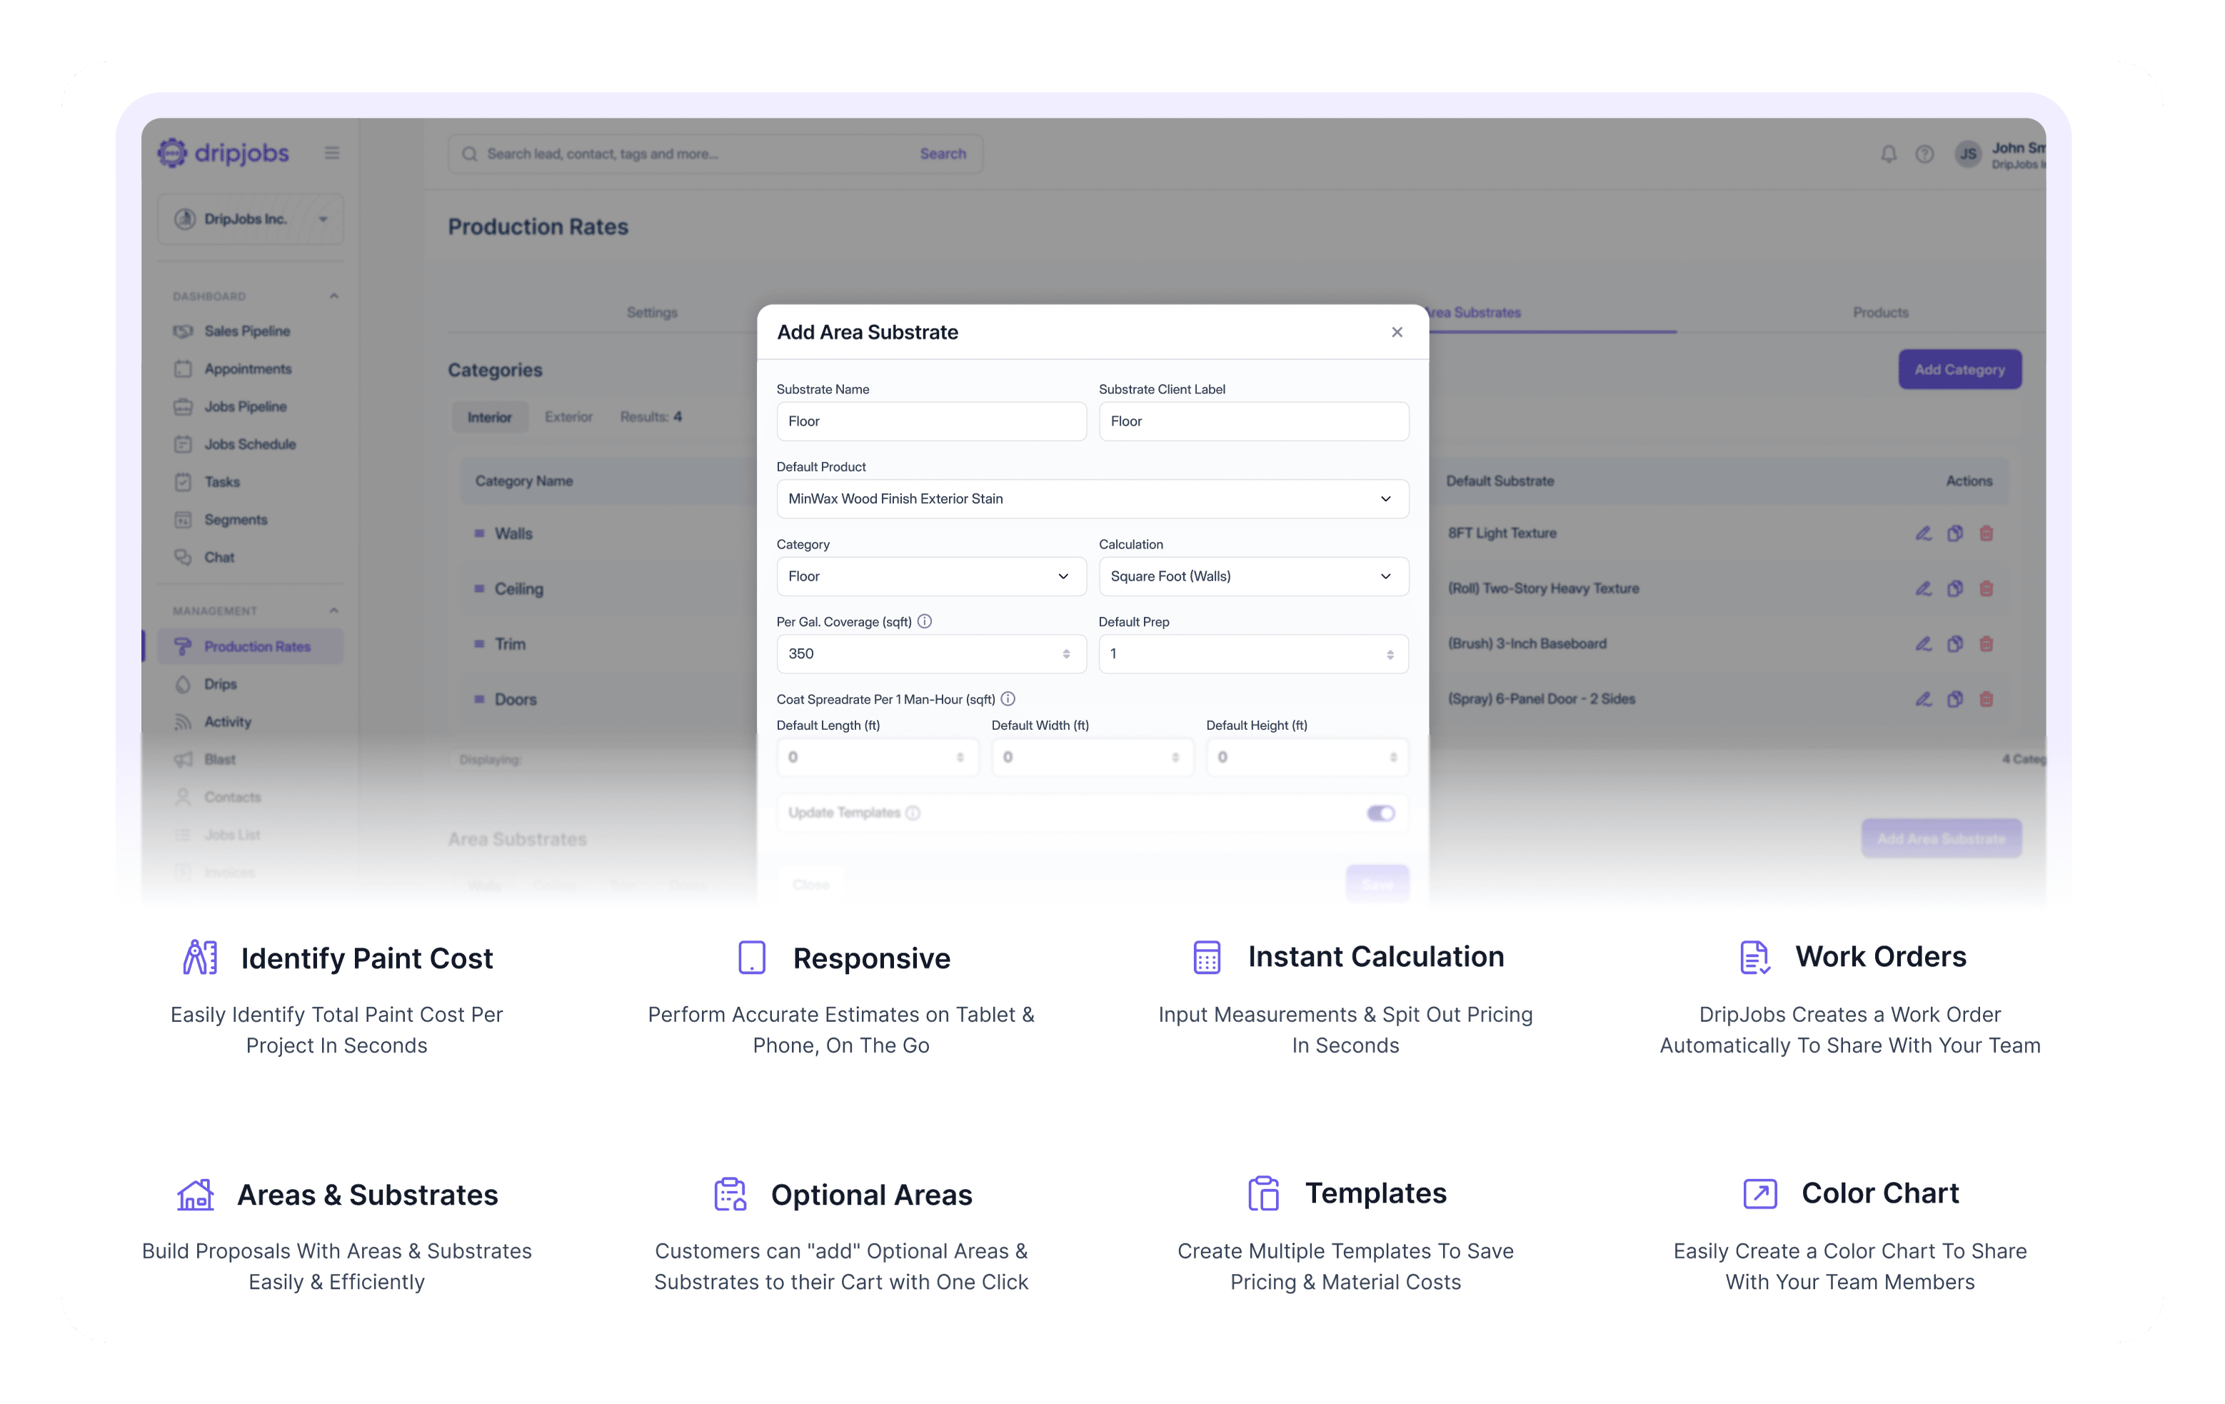2225x1404 pixels.
Task: Click the dripjobs logo icon
Action: (172, 153)
